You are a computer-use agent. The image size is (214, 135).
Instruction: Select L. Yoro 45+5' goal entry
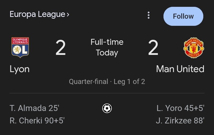pos(180,108)
